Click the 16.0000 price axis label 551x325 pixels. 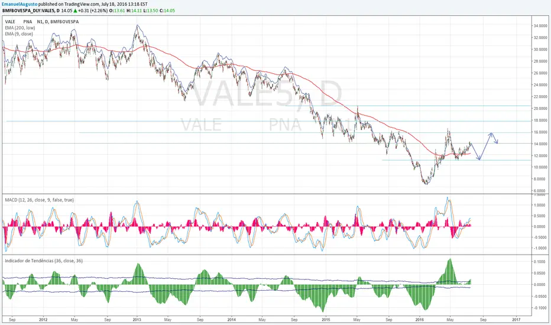pos(540,132)
